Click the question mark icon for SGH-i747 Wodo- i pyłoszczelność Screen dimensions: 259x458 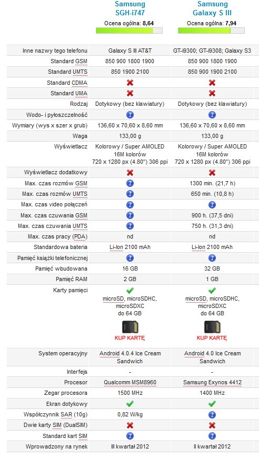pos(130,115)
